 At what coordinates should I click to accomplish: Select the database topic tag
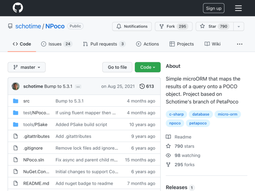coord(201,114)
